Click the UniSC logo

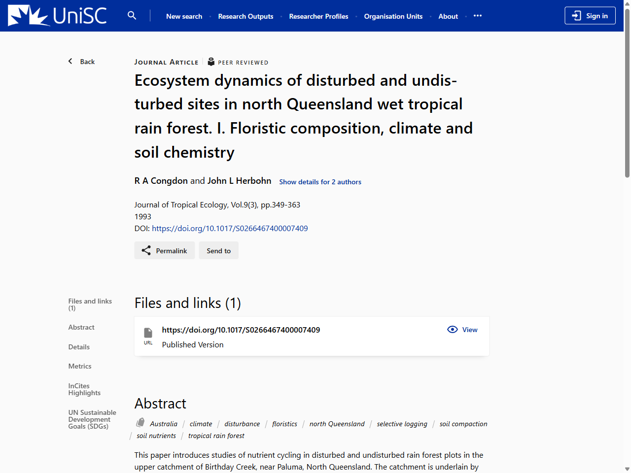click(57, 15)
